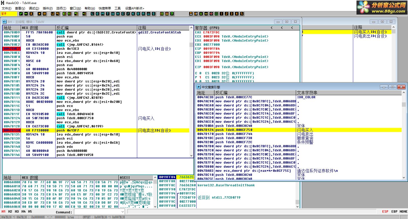Select the 撤单查询 row in search results
Image resolution: width=408 pixels, height=219 pixels.
pyautogui.click(x=299, y=138)
